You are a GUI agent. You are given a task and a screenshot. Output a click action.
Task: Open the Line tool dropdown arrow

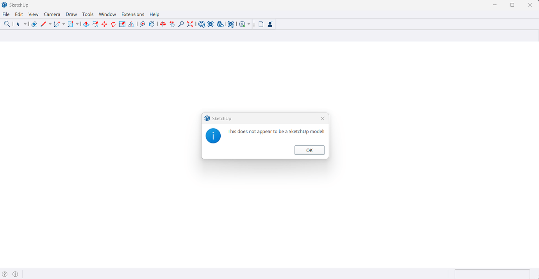[50, 24]
